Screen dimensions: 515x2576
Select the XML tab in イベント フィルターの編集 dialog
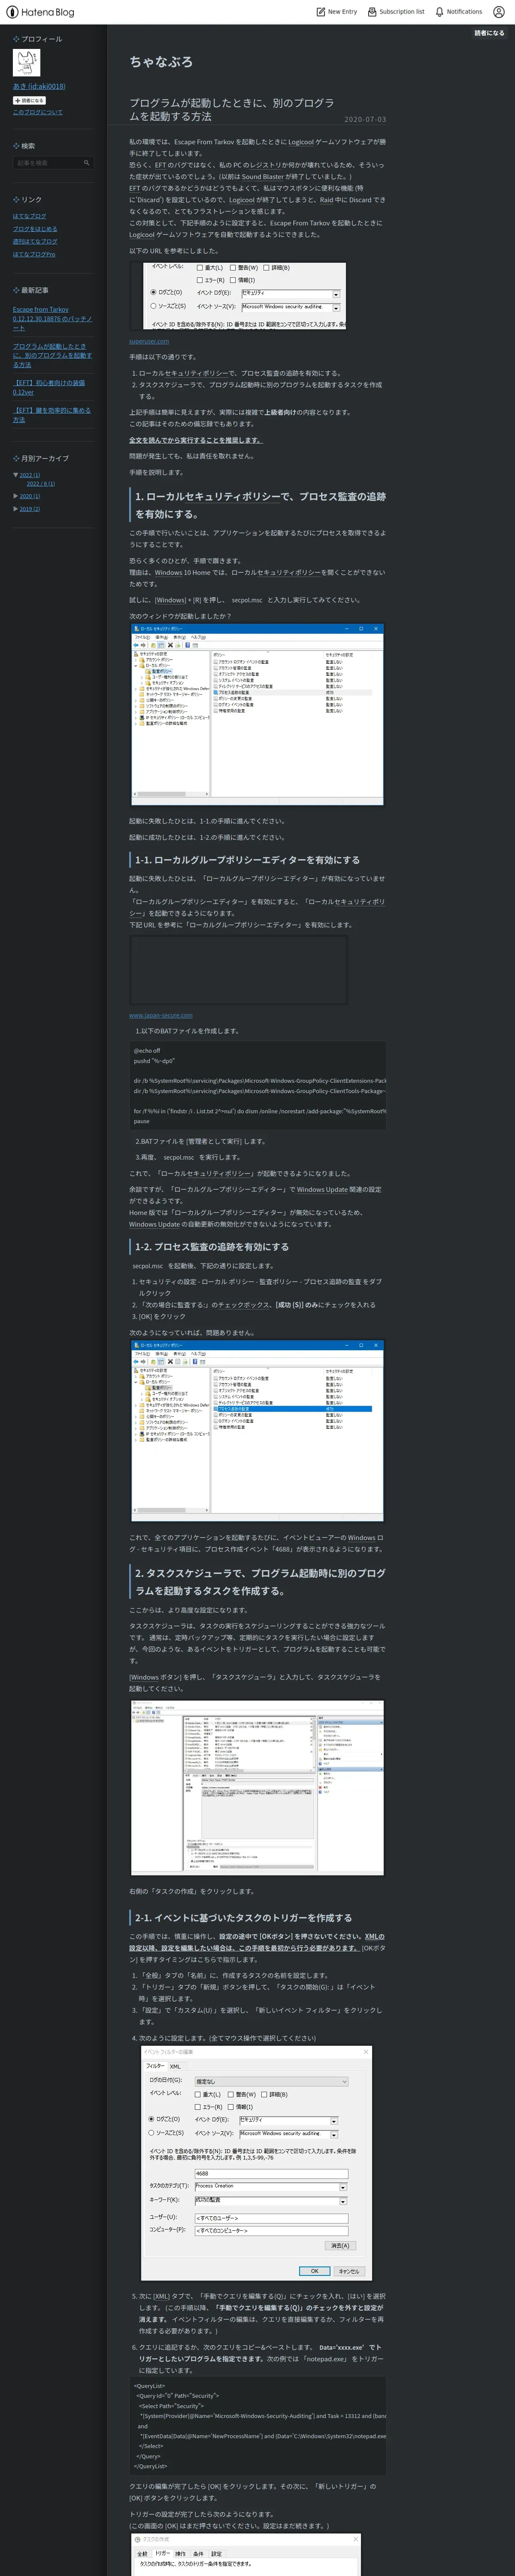[x=175, y=2066]
